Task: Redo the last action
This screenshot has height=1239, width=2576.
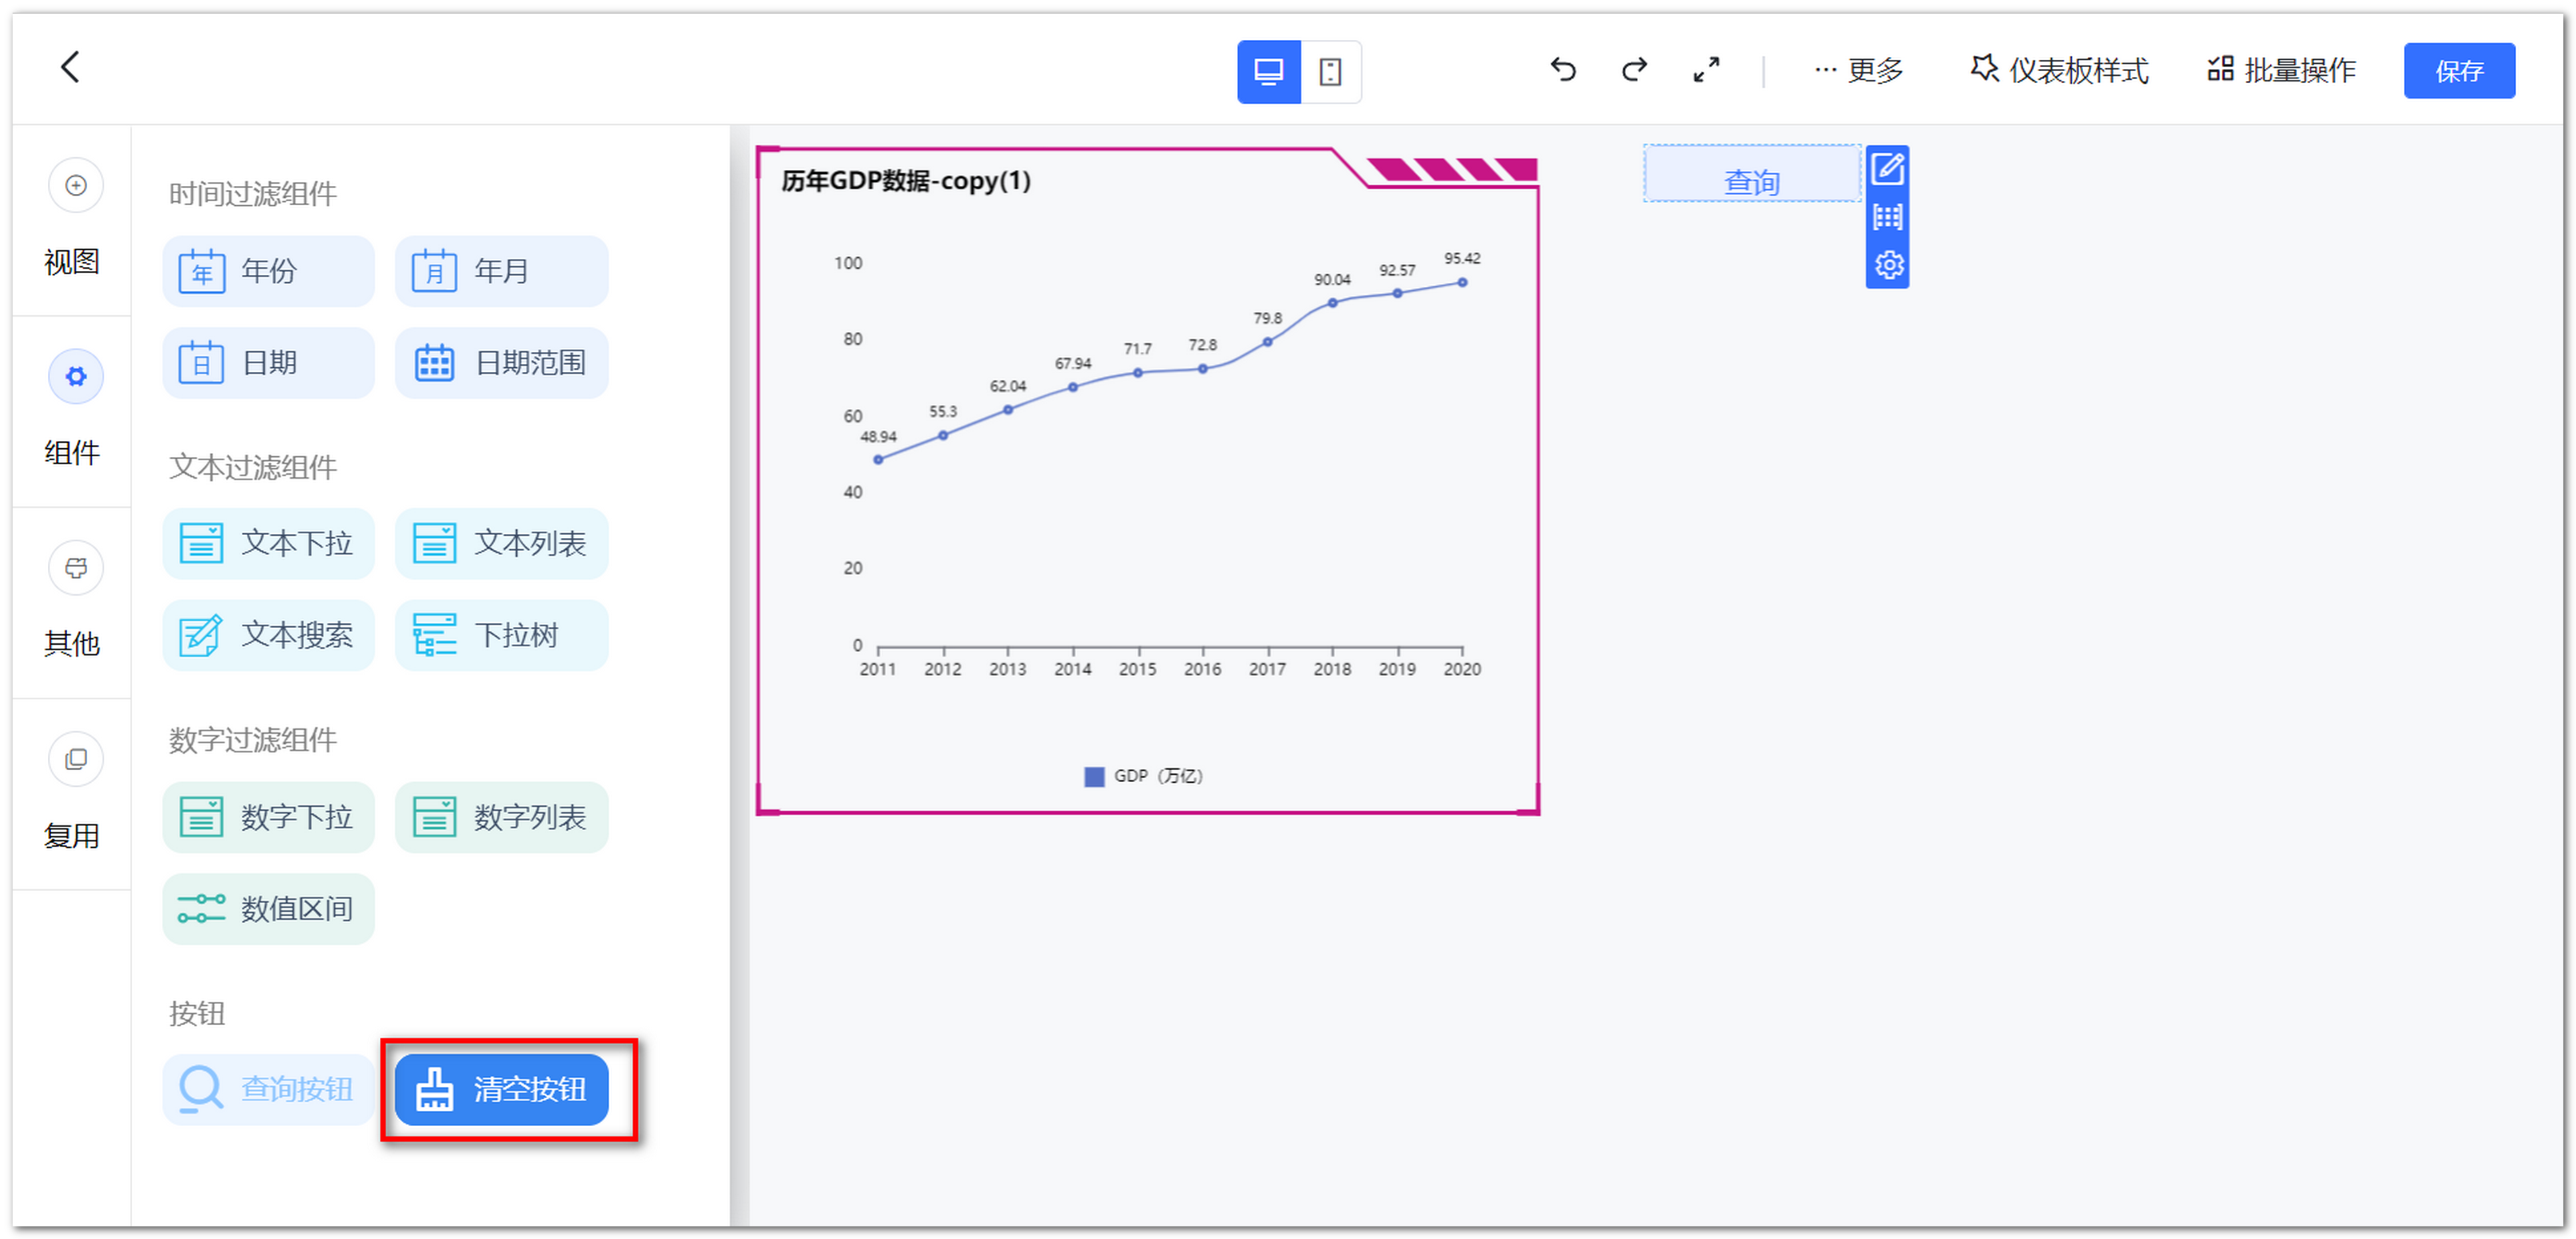Action: point(1634,70)
